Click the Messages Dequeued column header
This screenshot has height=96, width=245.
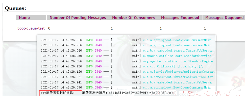tap(224, 18)
